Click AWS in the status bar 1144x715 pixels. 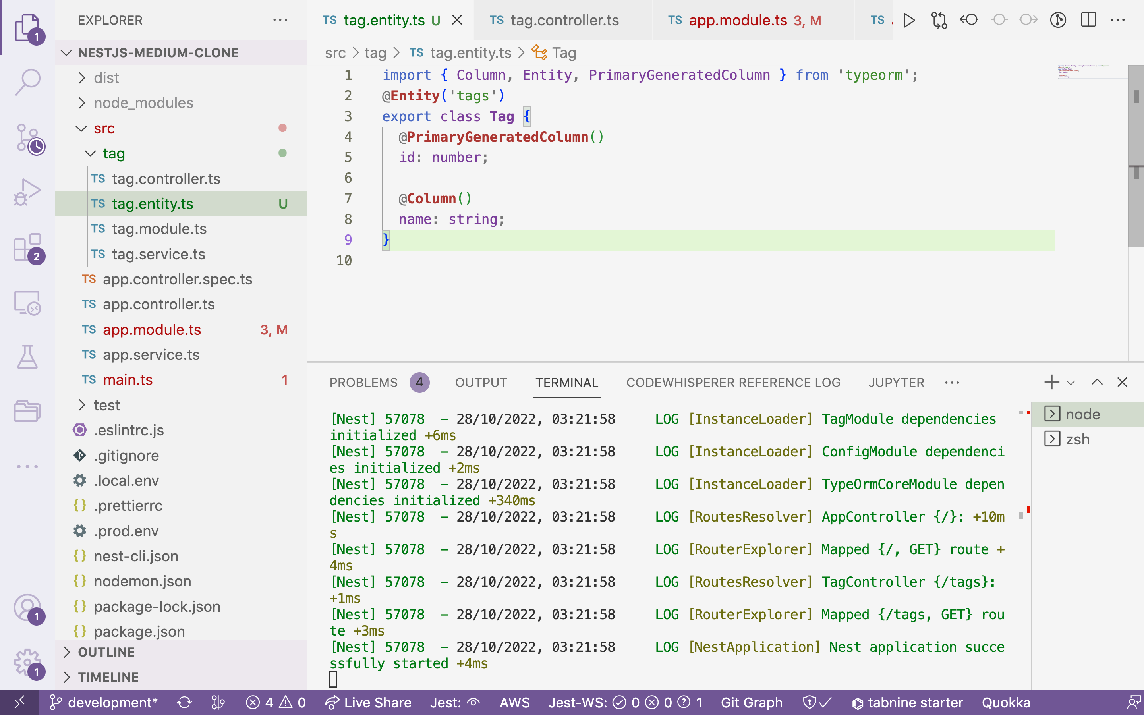515,703
